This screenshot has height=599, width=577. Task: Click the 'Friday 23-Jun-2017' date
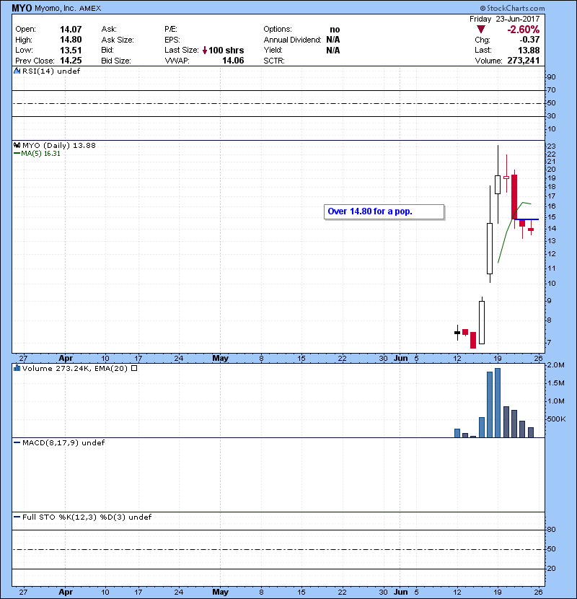point(504,19)
